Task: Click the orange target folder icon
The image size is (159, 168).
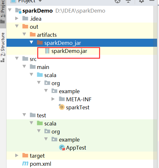Action: click(25, 155)
